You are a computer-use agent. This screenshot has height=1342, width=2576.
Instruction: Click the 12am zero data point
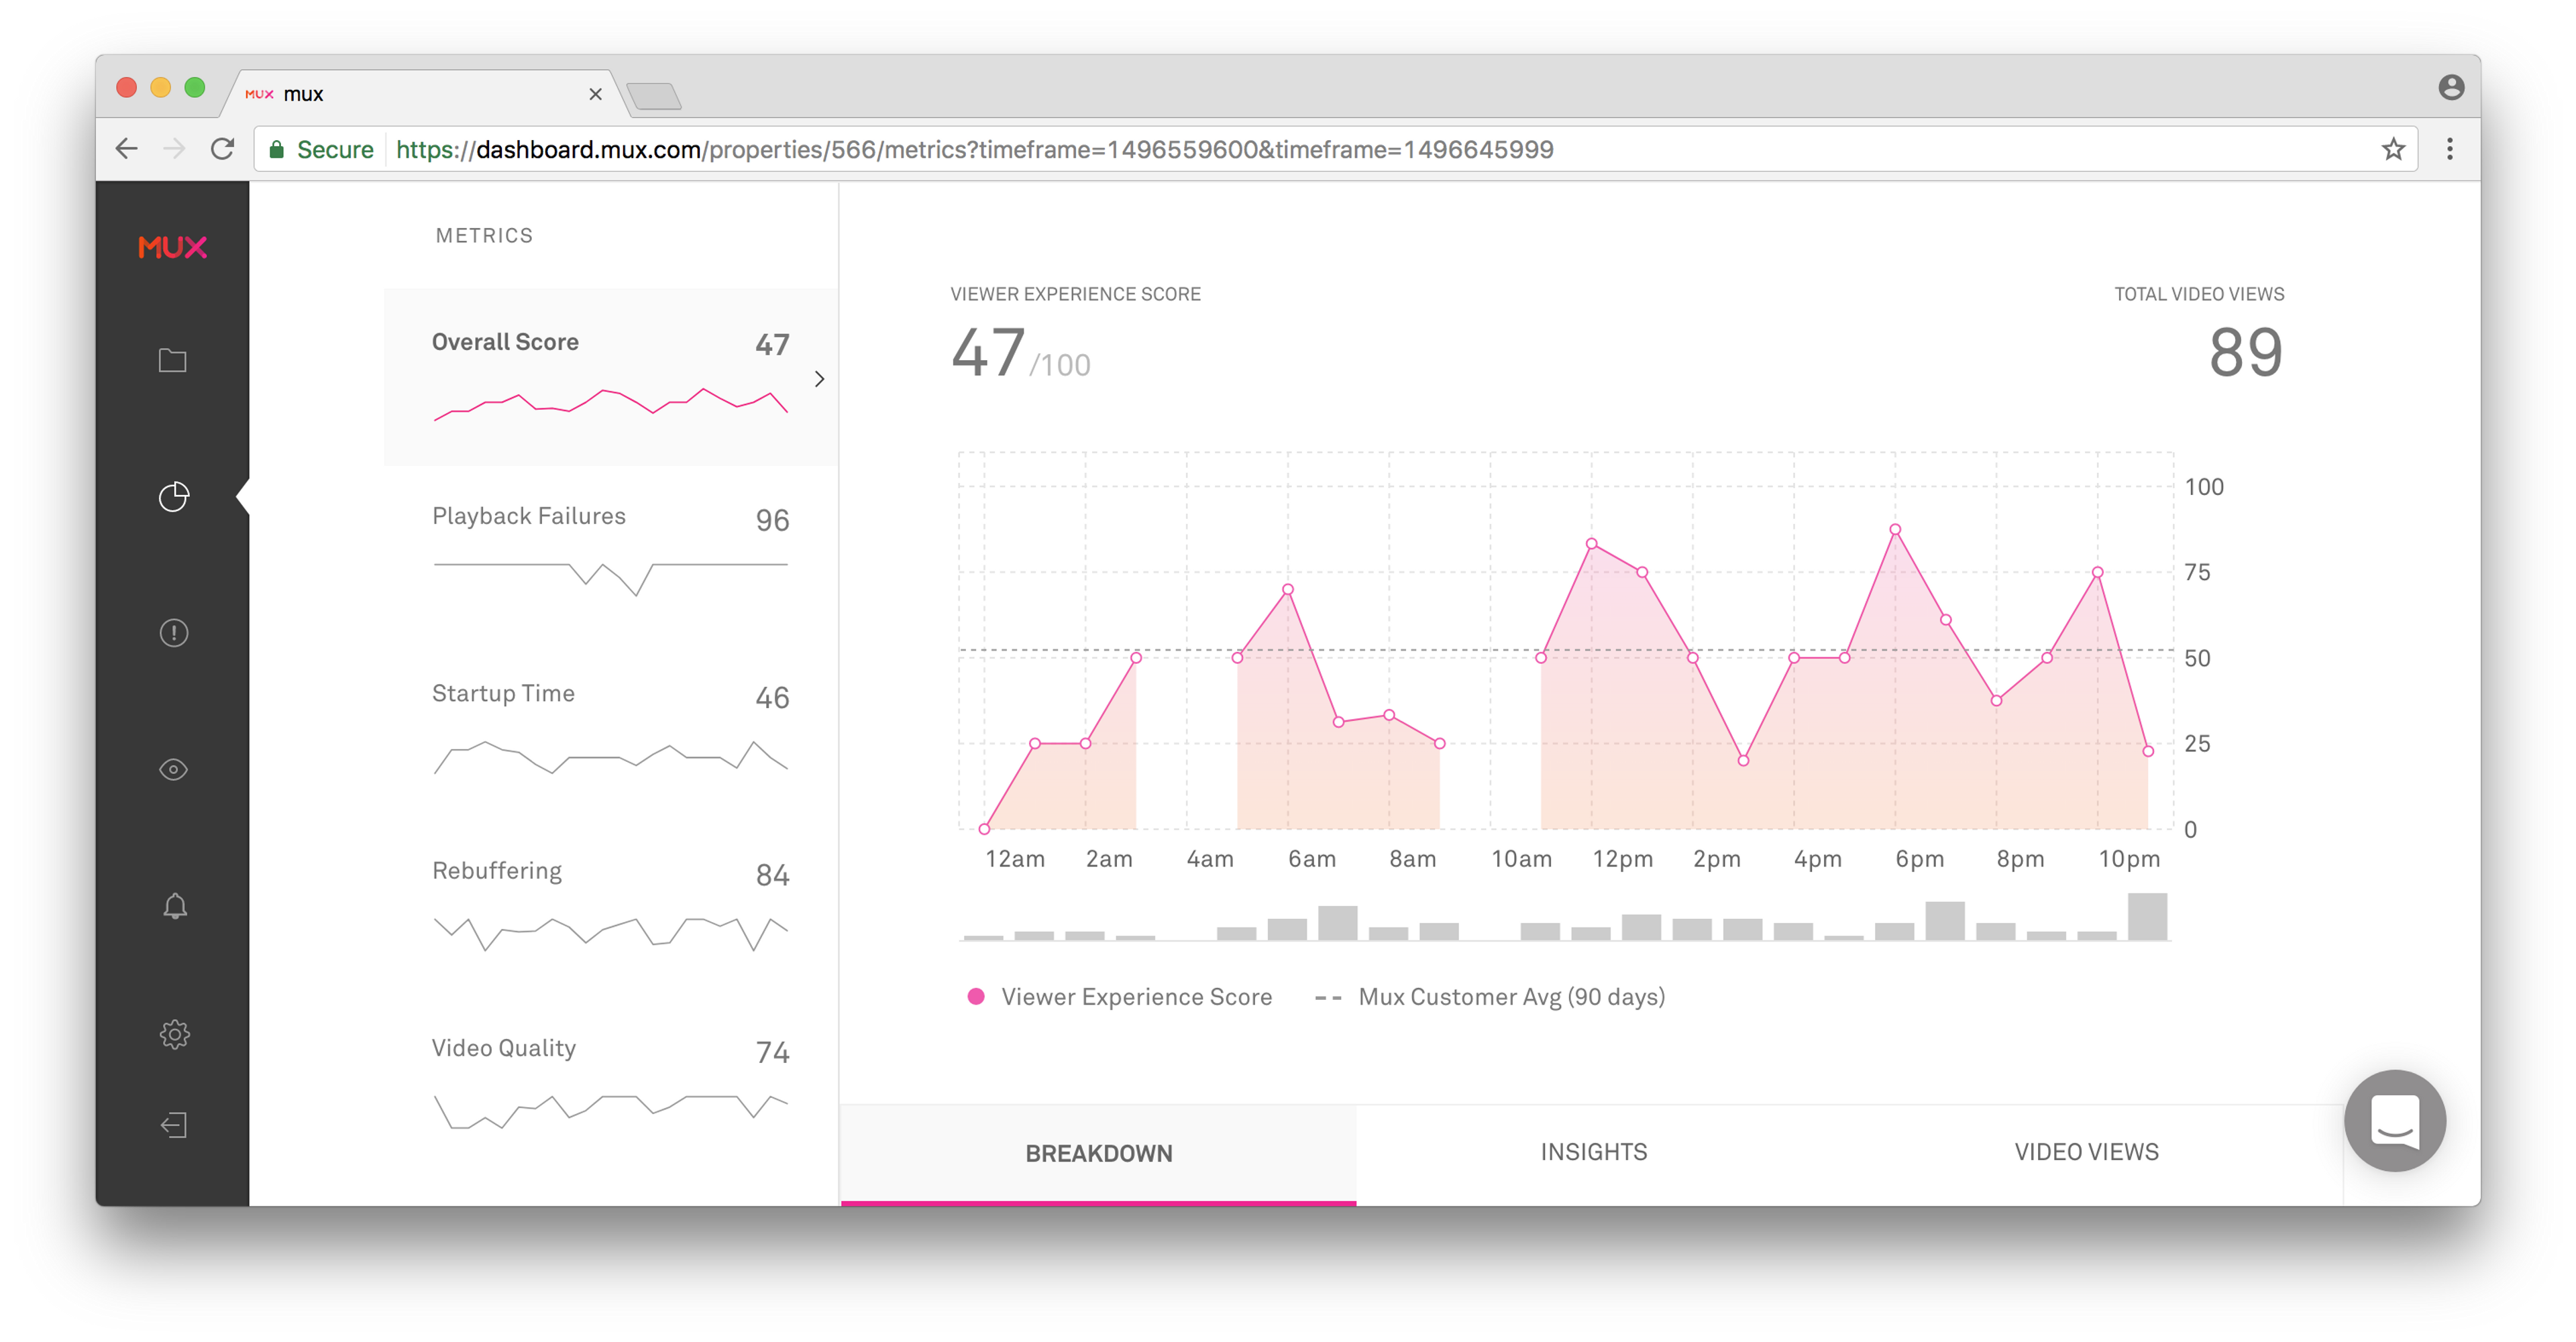984,828
